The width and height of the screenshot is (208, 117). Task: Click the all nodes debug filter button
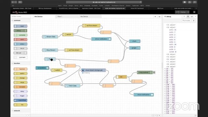[x=186, y=20]
